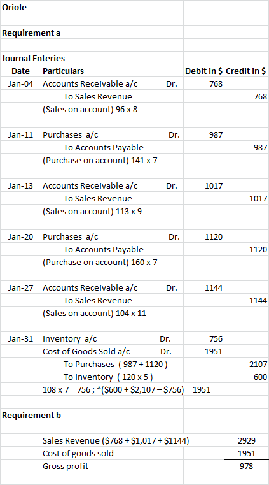The height and width of the screenshot is (485, 269).
Task: Click the 'Requirement a' heading cell
Action: (x=31, y=33)
